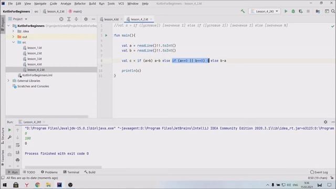Locate opened file in Project tree
This screenshot has width=336, height=189.
tap(61, 19)
